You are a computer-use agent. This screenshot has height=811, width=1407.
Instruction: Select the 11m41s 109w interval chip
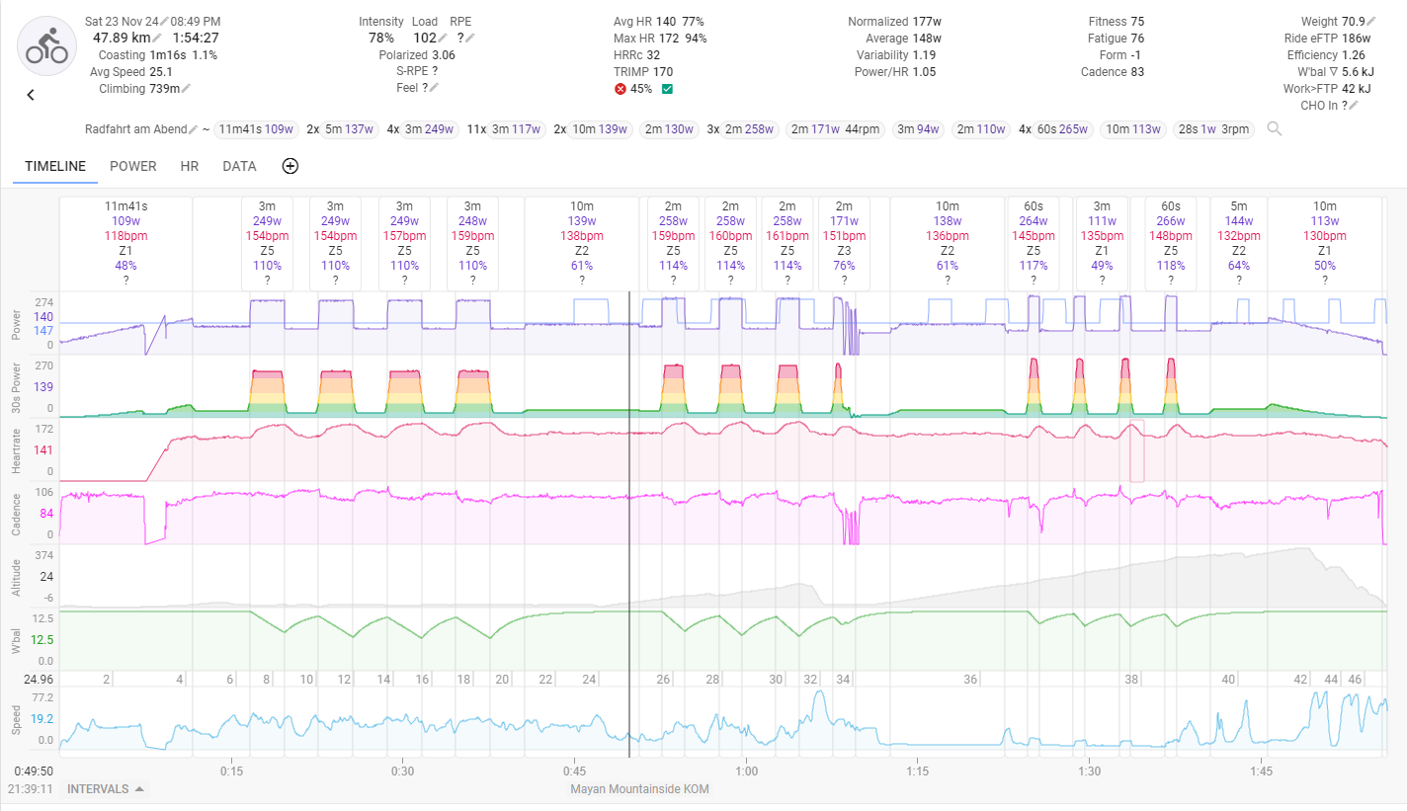point(256,129)
